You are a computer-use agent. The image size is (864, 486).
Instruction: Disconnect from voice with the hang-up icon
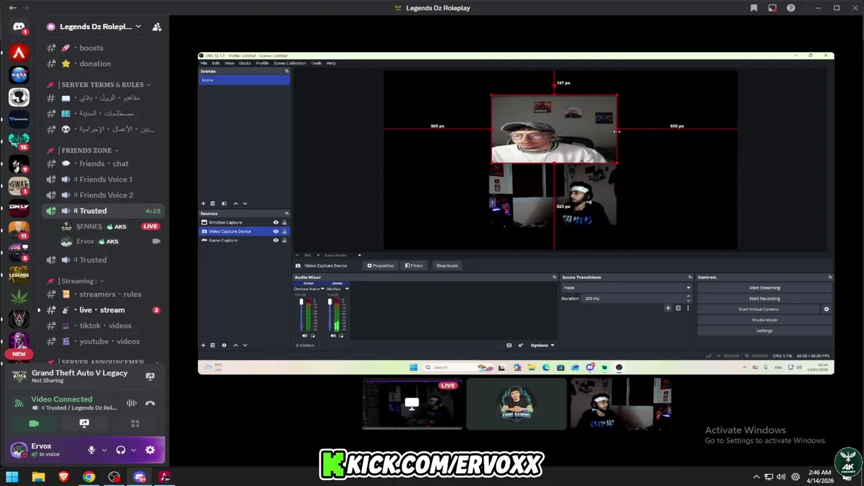150,404
